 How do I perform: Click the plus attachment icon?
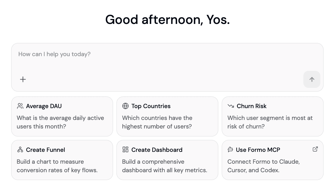tap(23, 79)
